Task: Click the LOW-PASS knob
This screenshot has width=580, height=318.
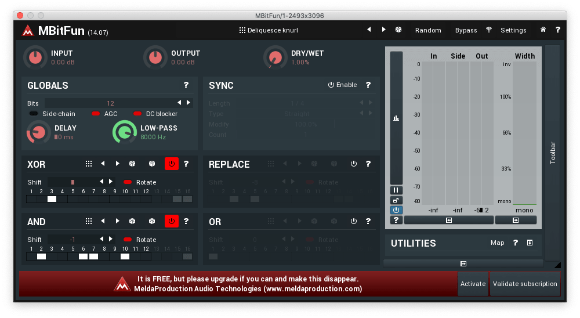Action: (x=125, y=132)
